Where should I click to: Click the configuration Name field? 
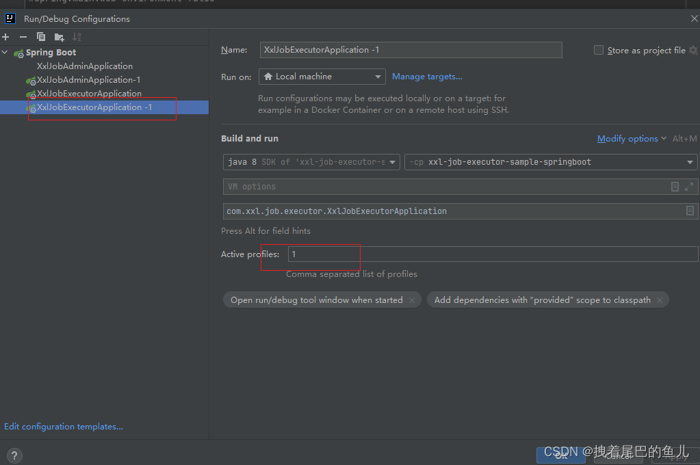[411, 50]
